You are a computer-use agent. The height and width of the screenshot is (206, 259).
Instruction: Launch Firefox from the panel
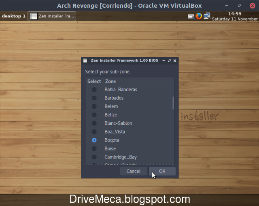pyautogui.click(x=199, y=16)
